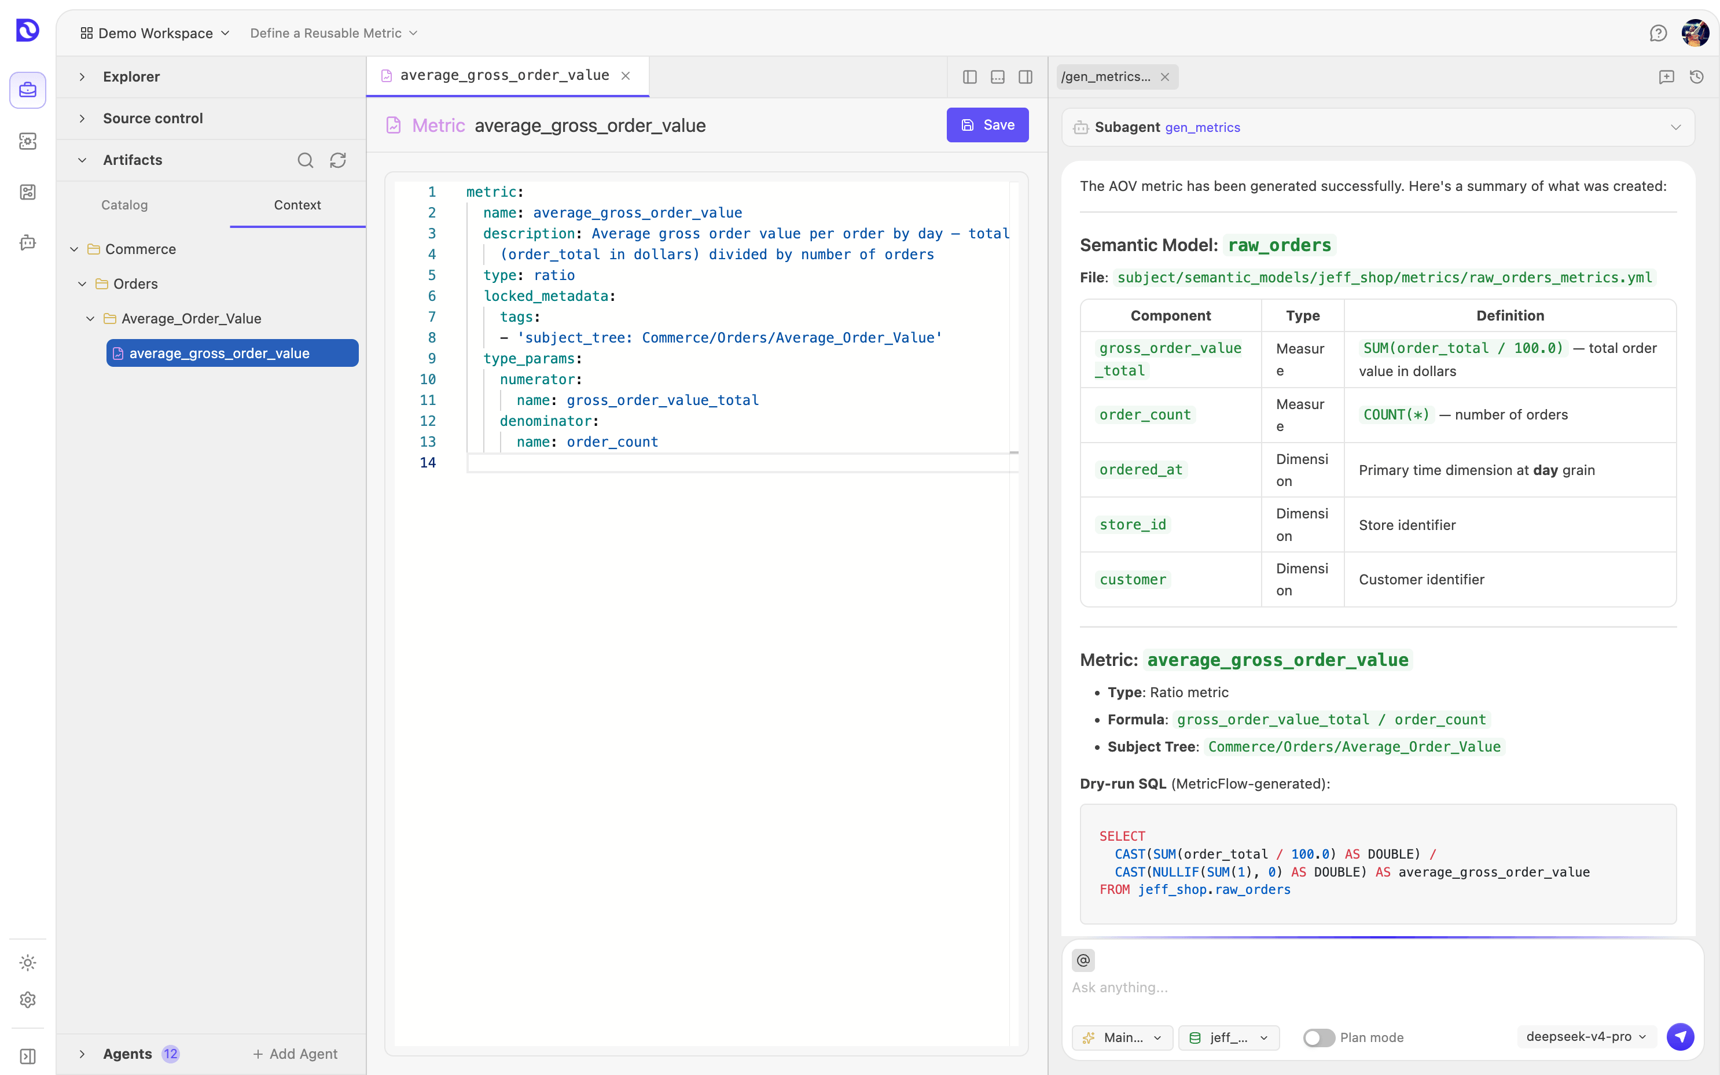Toggle bottom panel layout icon
Image resolution: width=1720 pixels, height=1075 pixels.
point(998,77)
